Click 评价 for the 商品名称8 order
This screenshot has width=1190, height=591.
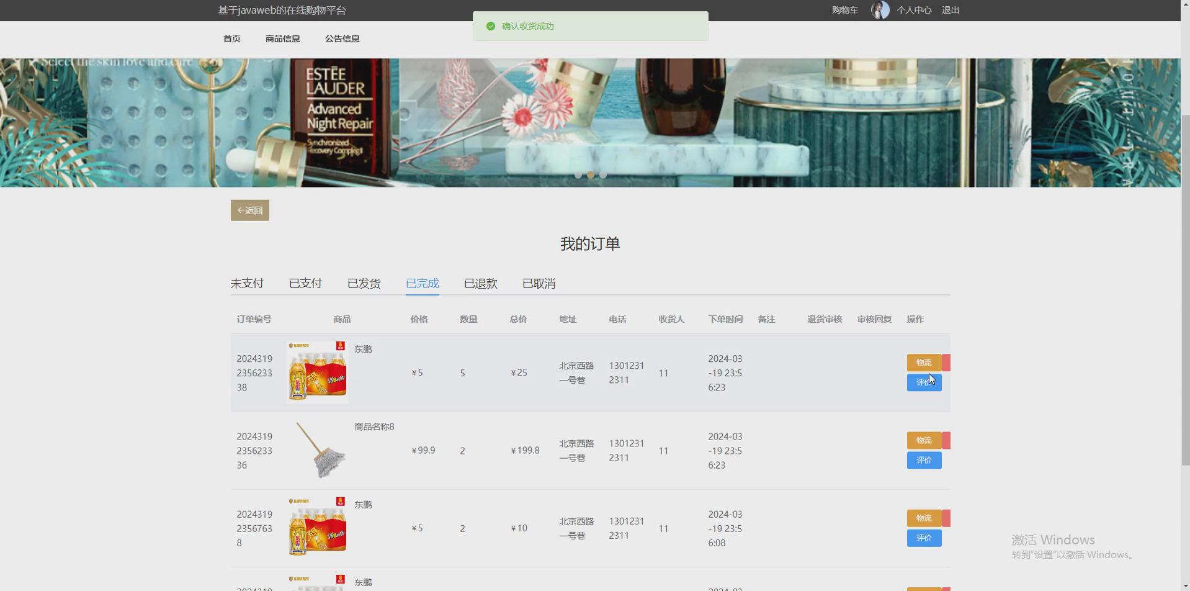tap(924, 460)
